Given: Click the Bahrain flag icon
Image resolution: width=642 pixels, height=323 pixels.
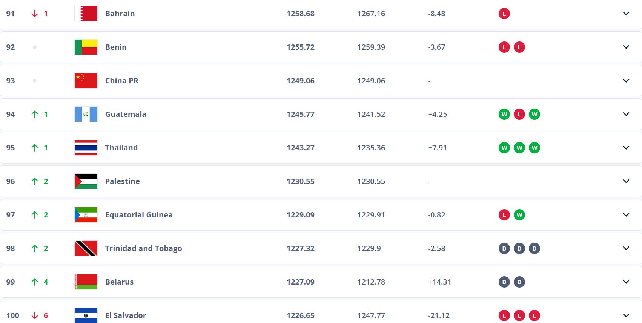Looking at the screenshot, I should click(86, 14).
